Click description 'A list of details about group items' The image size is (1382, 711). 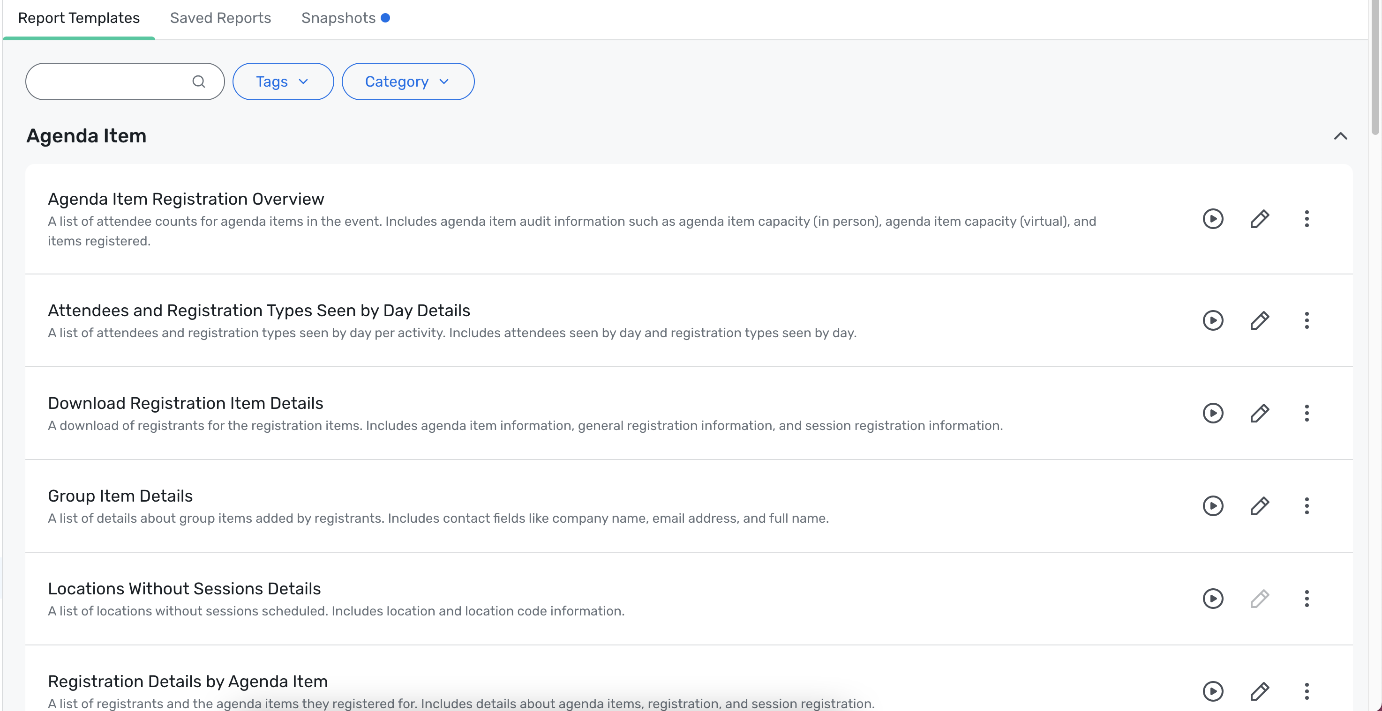tap(438, 518)
